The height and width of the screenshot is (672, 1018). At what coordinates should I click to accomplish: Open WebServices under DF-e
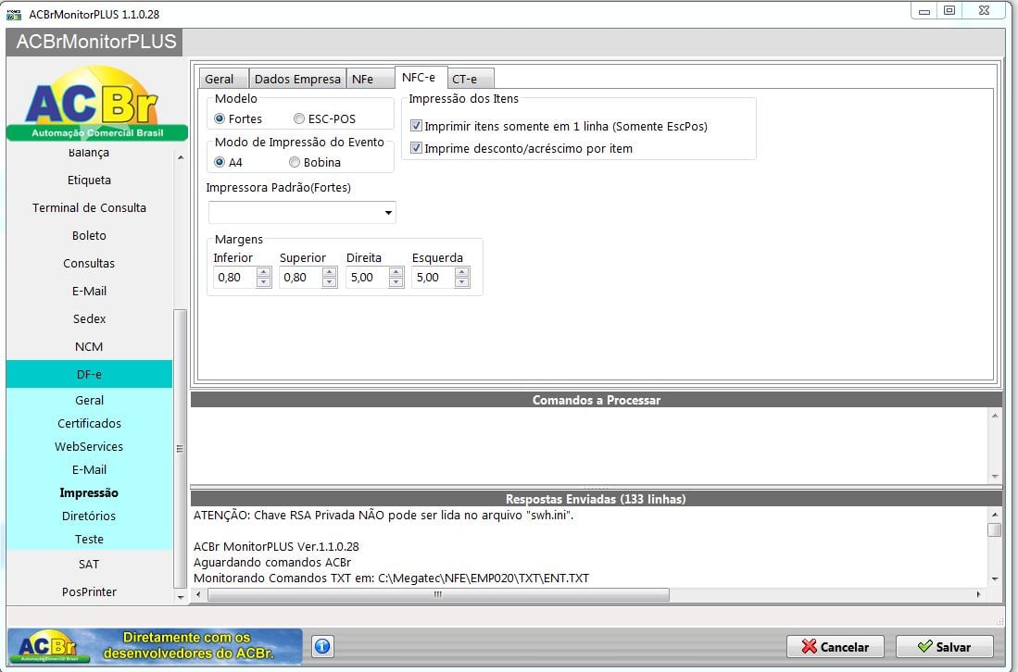click(89, 447)
